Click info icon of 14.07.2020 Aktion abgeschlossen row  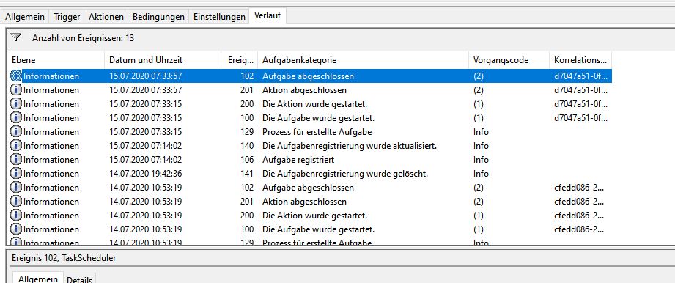(16, 201)
